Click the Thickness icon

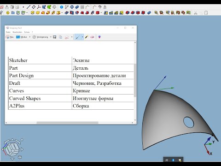(143, 13)
